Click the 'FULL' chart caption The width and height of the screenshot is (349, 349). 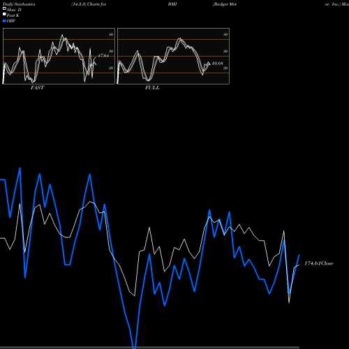click(152, 87)
